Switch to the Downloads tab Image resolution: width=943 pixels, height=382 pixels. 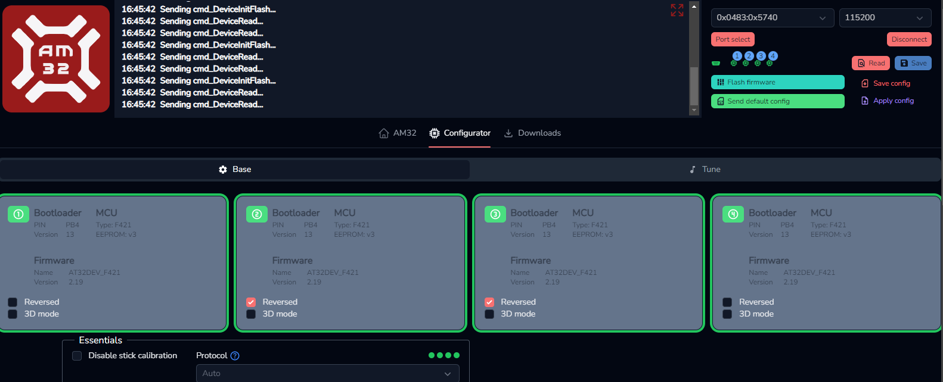532,133
